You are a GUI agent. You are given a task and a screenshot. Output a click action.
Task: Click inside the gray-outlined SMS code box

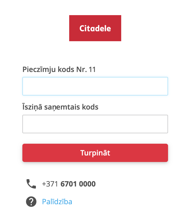(95, 124)
